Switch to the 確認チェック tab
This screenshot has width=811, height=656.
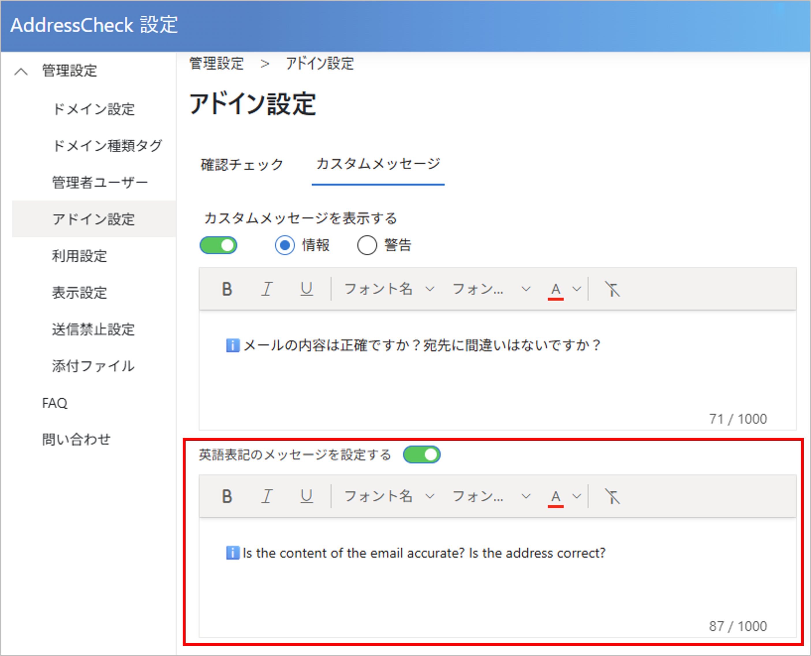click(242, 165)
